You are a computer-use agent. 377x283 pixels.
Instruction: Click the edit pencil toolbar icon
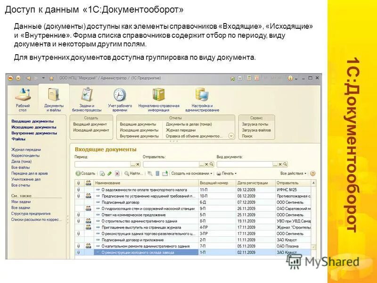110,174
